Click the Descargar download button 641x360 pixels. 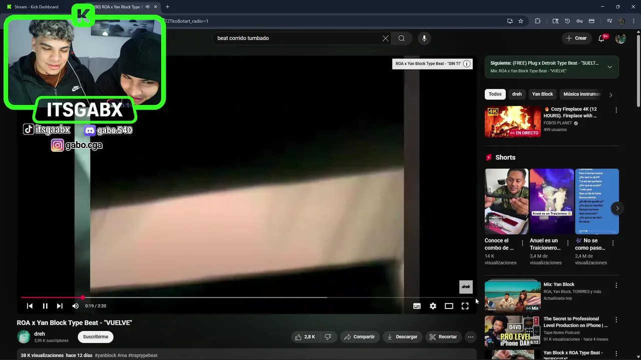pyautogui.click(x=402, y=337)
